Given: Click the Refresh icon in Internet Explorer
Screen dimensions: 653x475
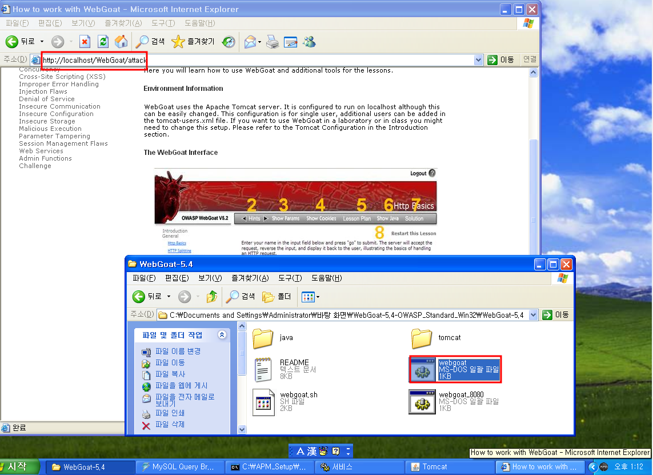Looking at the screenshot, I should coord(103,41).
